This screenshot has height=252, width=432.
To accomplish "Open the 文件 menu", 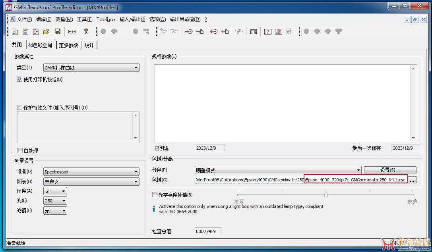I will [25, 19].
